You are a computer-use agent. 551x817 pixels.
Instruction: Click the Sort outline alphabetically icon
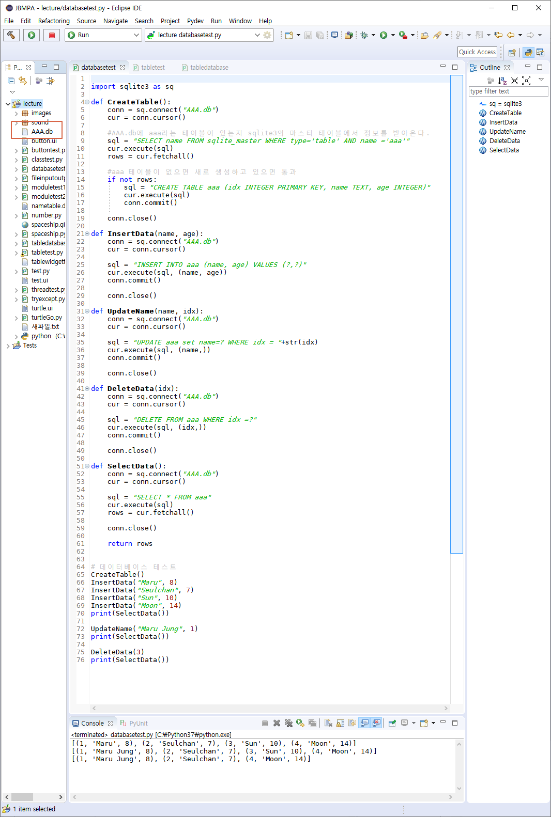click(x=502, y=81)
